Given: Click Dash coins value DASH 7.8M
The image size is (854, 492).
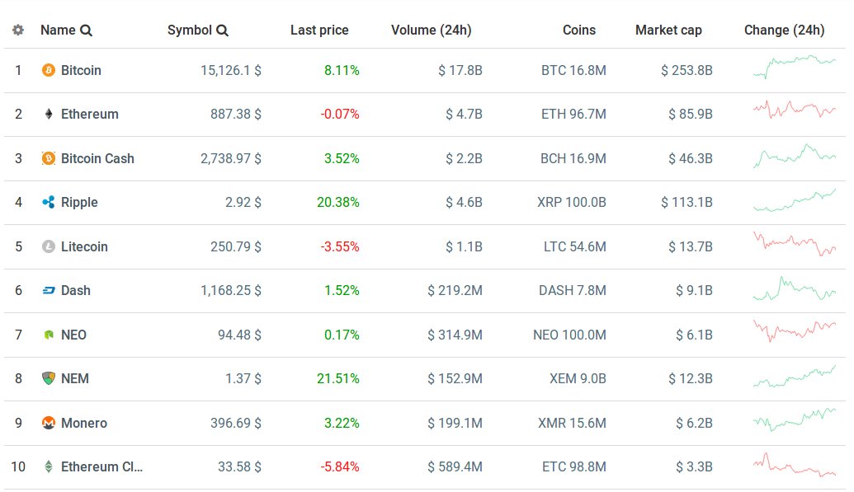Looking at the screenshot, I should click(x=573, y=290).
